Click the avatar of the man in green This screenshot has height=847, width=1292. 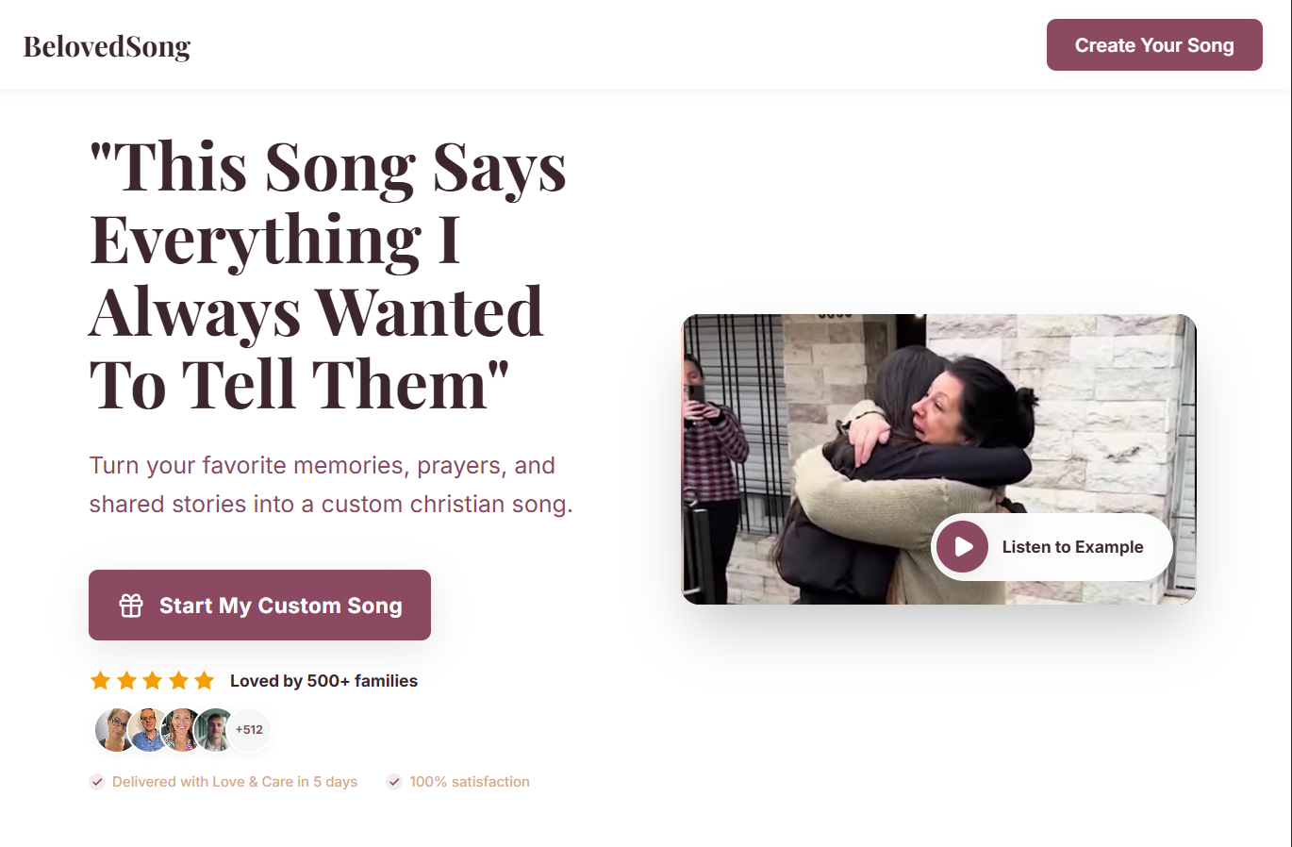pyautogui.click(x=215, y=729)
